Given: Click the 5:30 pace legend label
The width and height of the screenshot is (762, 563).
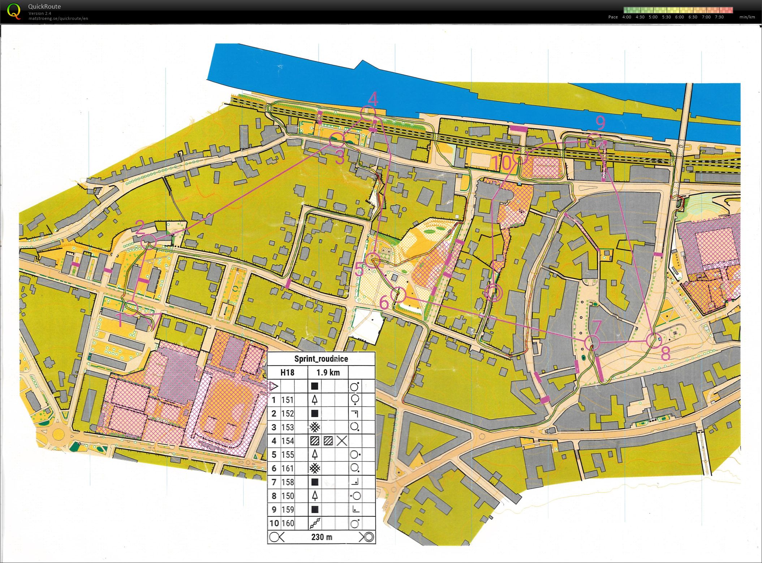Looking at the screenshot, I should coord(667,17).
